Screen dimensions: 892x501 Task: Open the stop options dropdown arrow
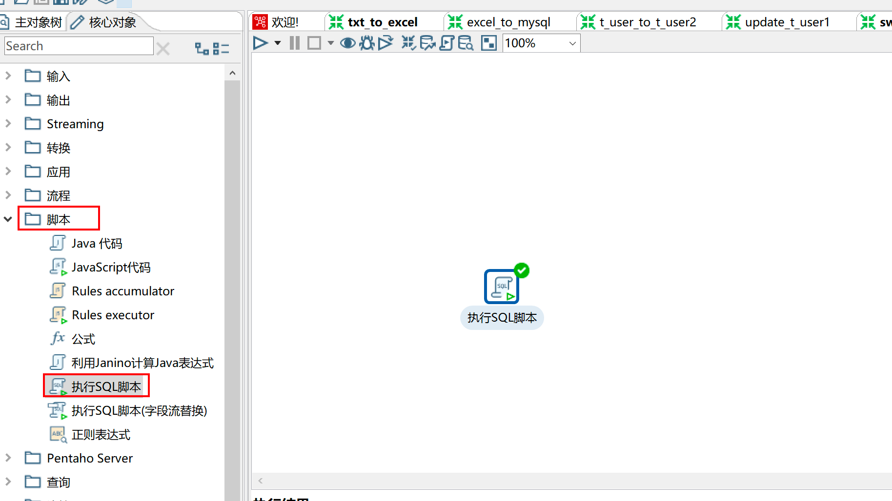tap(331, 43)
